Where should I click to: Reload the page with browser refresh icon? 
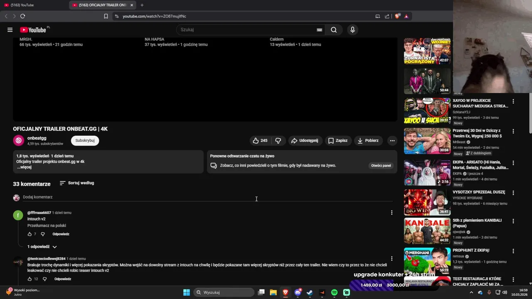click(x=22, y=16)
